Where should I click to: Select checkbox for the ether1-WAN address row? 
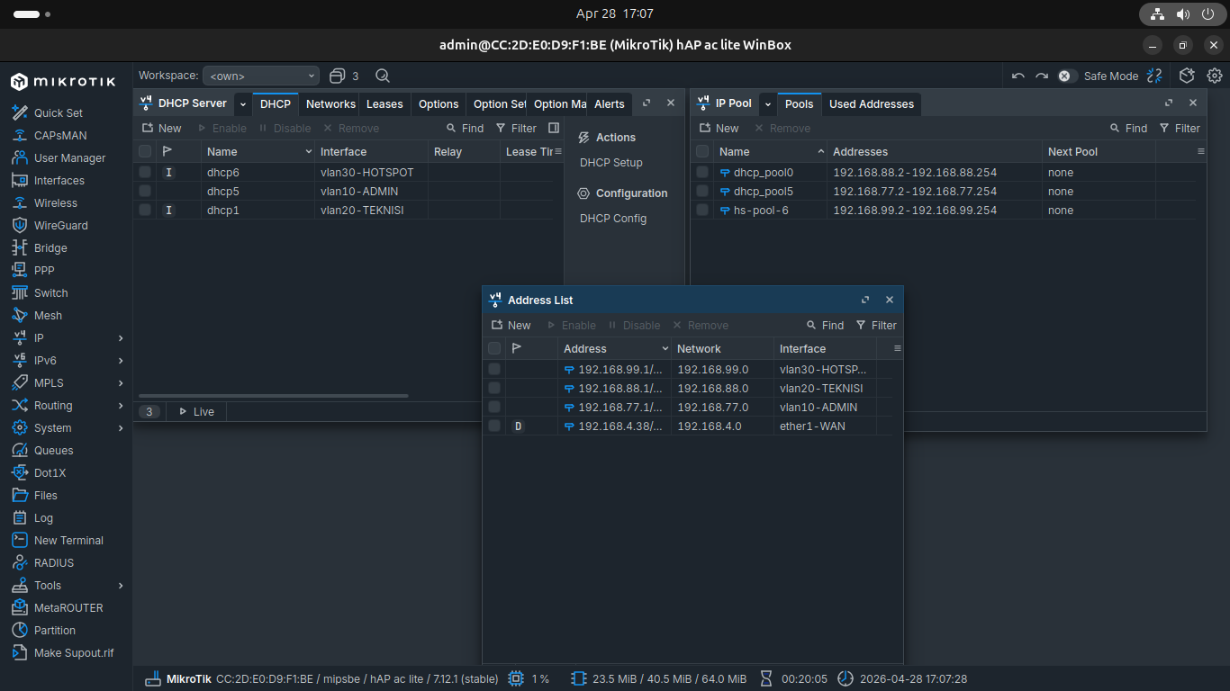pos(494,426)
